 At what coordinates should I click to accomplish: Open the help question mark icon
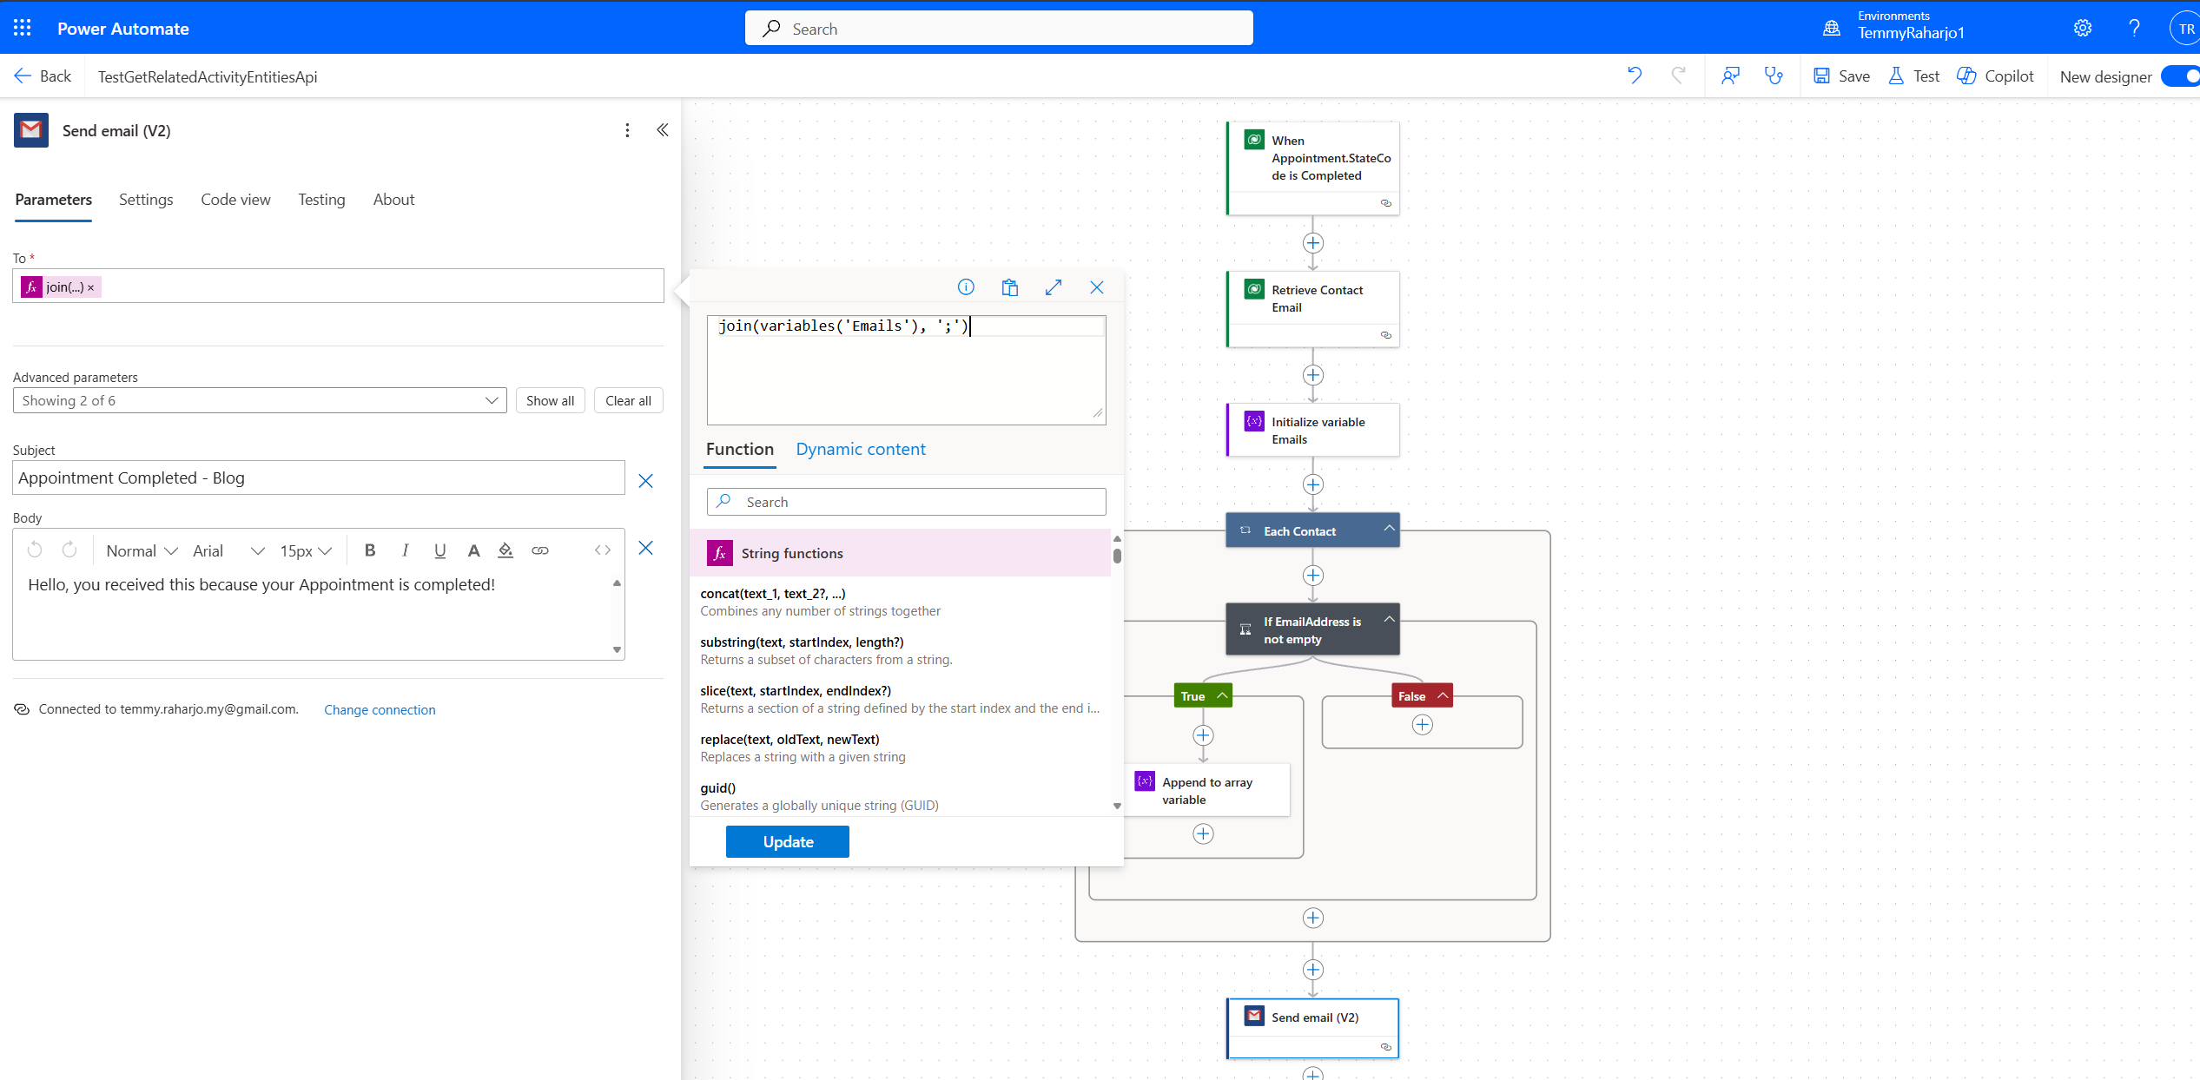[2134, 28]
